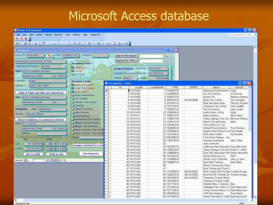
Task: Open main toolbar options arrow
Action: (x=130, y=44)
